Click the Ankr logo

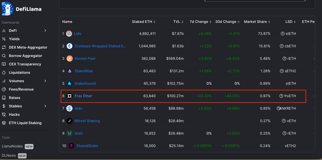point(69,108)
